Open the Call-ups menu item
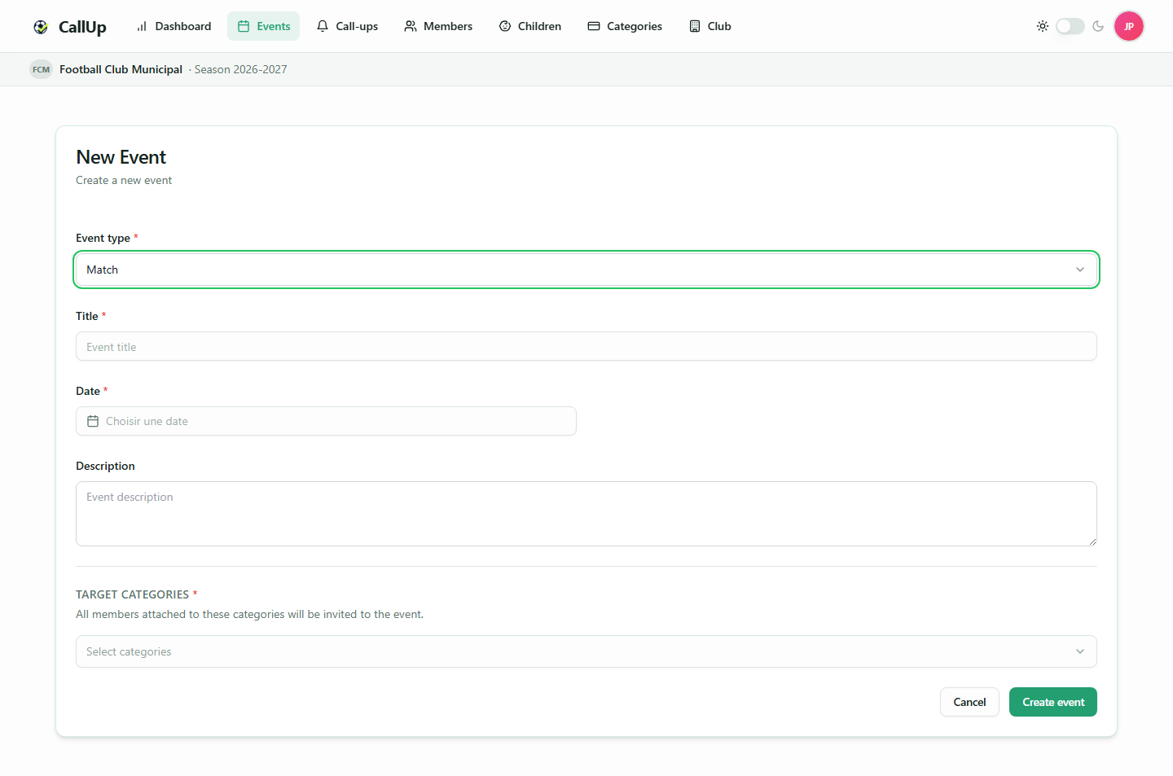Screen dimensions: 1173x776 348,26
